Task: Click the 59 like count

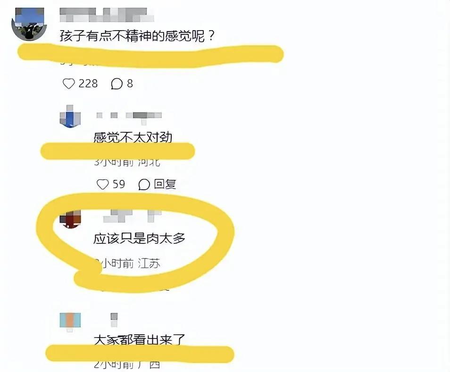Action: click(x=119, y=184)
